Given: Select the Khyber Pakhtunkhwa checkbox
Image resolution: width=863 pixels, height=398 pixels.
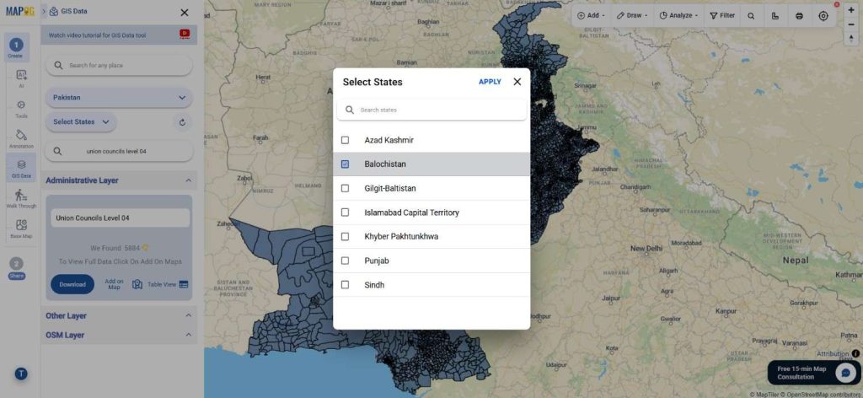Looking at the screenshot, I should [345, 237].
